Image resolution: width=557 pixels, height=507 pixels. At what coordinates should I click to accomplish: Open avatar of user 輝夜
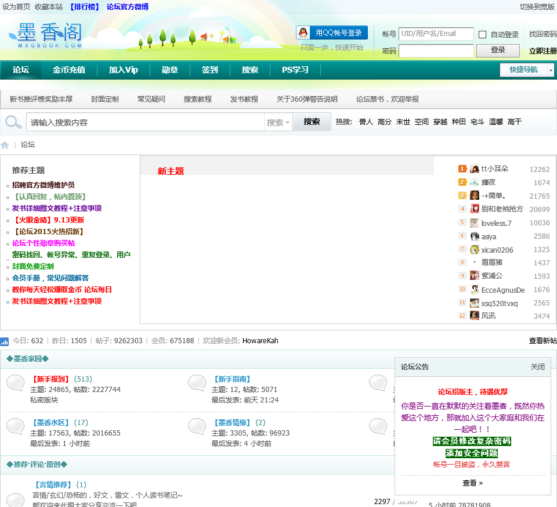click(x=475, y=182)
